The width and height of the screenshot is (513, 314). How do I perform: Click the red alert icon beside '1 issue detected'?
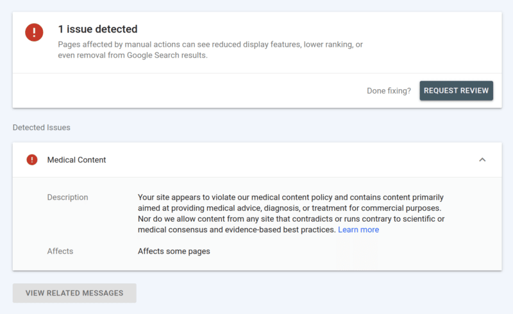pos(34,33)
